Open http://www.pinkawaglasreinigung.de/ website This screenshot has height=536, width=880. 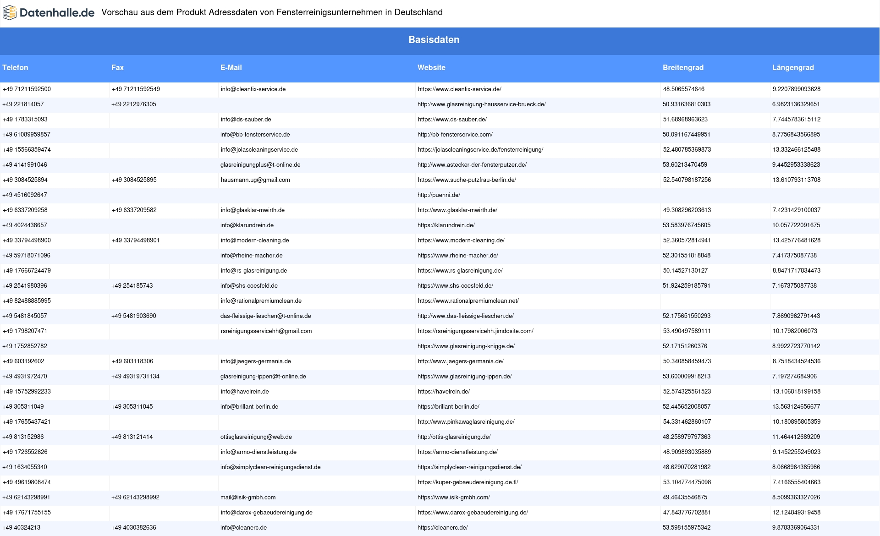tap(466, 422)
